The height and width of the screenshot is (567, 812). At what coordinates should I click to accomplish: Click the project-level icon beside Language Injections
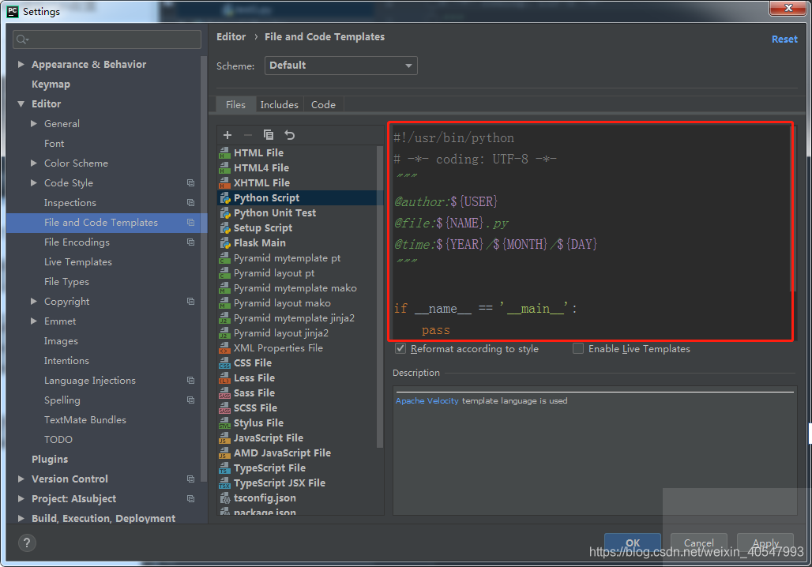(x=190, y=380)
